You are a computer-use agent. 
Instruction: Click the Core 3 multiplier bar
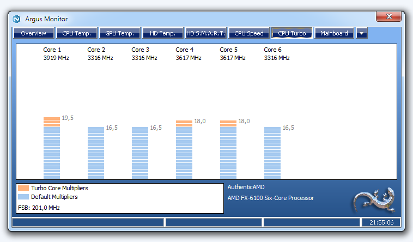click(140, 153)
